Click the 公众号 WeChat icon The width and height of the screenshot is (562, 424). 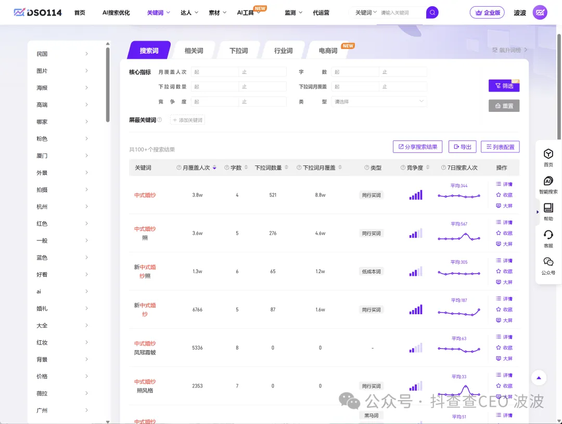click(x=548, y=262)
